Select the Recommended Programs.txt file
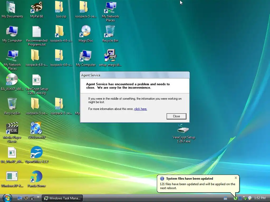 click(37, 36)
